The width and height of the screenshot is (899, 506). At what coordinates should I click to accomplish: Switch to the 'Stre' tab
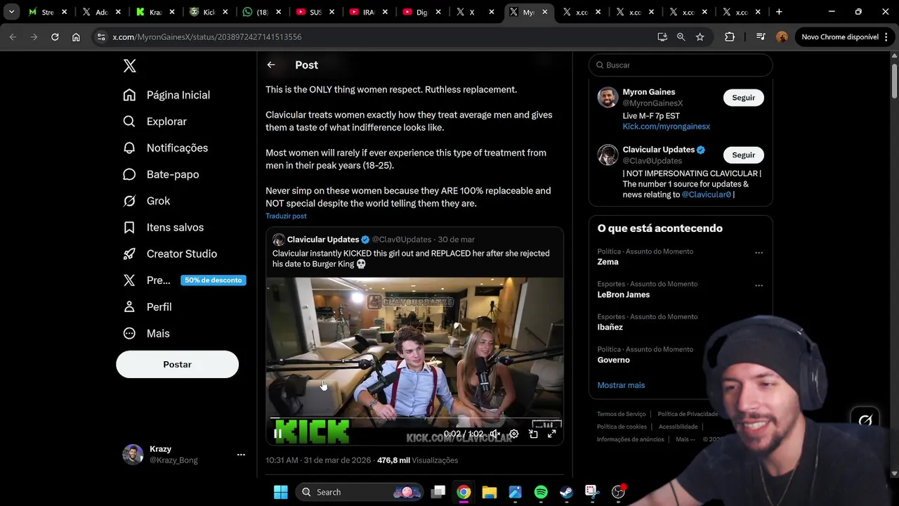click(x=48, y=12)
